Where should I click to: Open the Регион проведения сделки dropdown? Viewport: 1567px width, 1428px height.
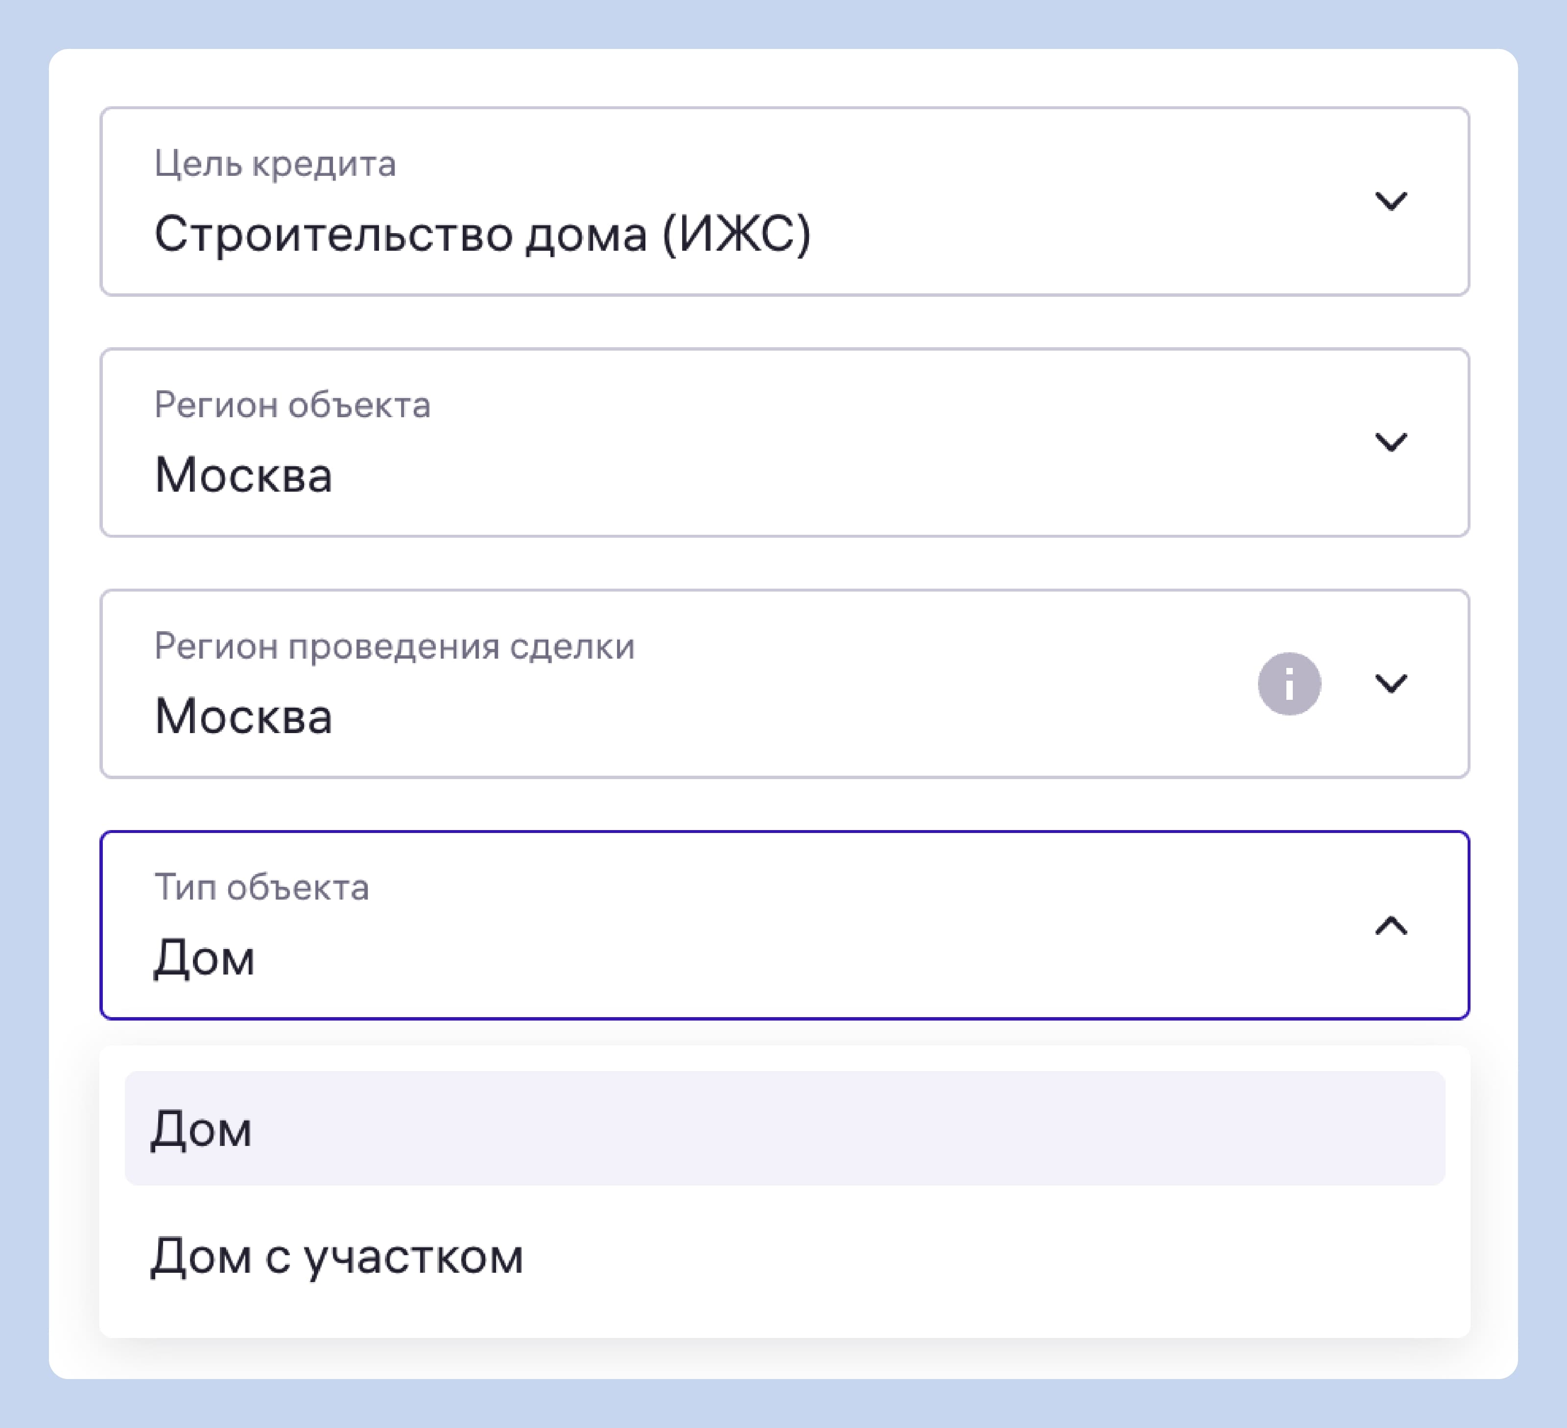click(x=784, y=683)
